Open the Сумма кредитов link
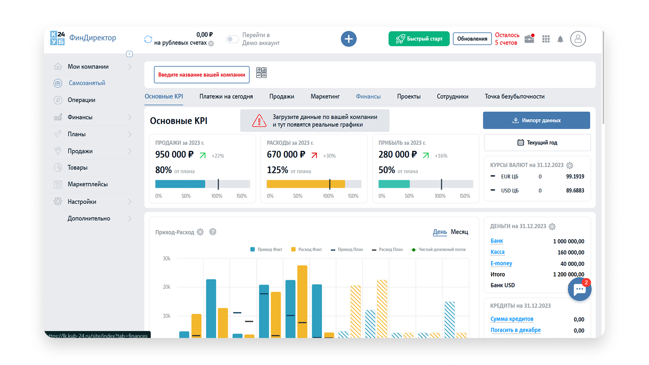 511,319
